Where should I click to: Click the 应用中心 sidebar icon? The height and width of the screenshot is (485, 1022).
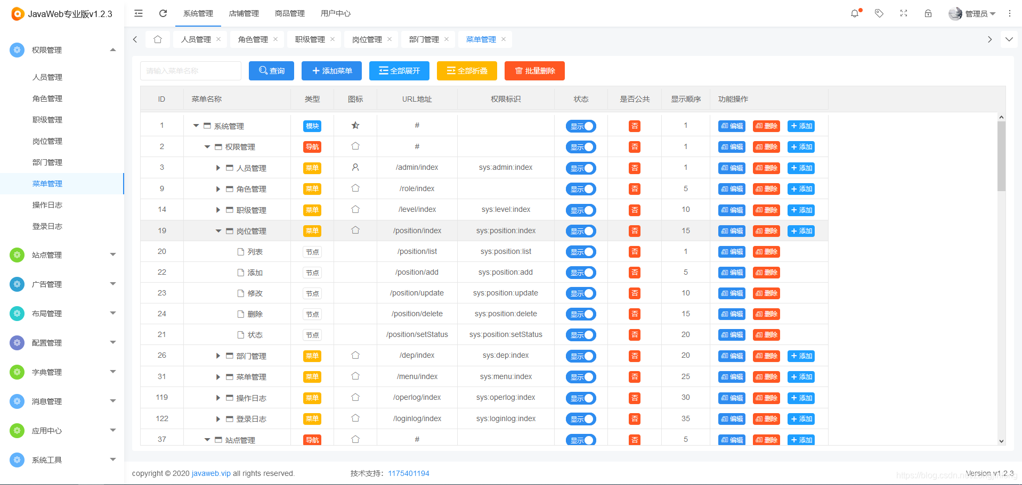tap(17, 431)
